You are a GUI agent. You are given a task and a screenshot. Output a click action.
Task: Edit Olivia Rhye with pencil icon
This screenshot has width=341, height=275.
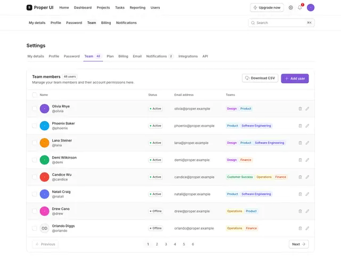[307, 108]
